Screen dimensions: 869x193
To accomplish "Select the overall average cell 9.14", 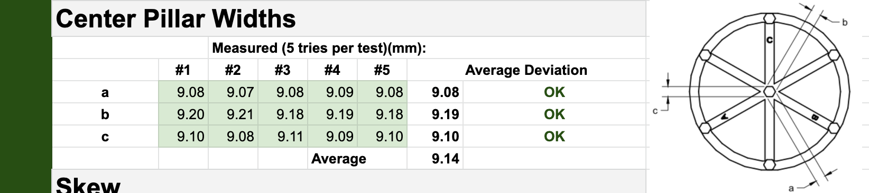I will pyautogui.click(x=435, y=159).
